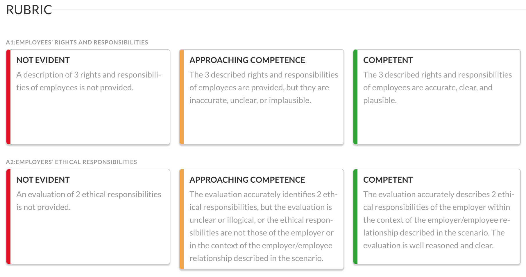Click text 'inaccurate, unclear, or implausible'

250,100
